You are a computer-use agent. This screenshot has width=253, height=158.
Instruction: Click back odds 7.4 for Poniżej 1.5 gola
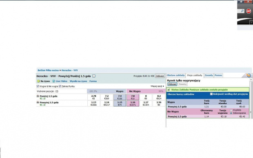coord(120,97)
